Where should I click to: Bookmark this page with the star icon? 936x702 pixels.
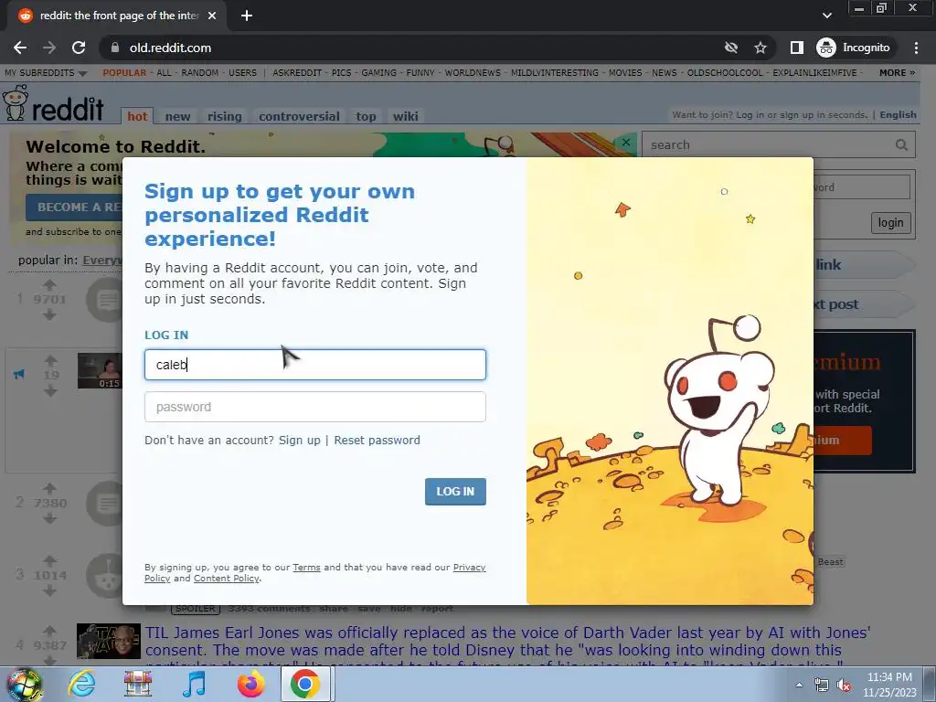(760, 48)
